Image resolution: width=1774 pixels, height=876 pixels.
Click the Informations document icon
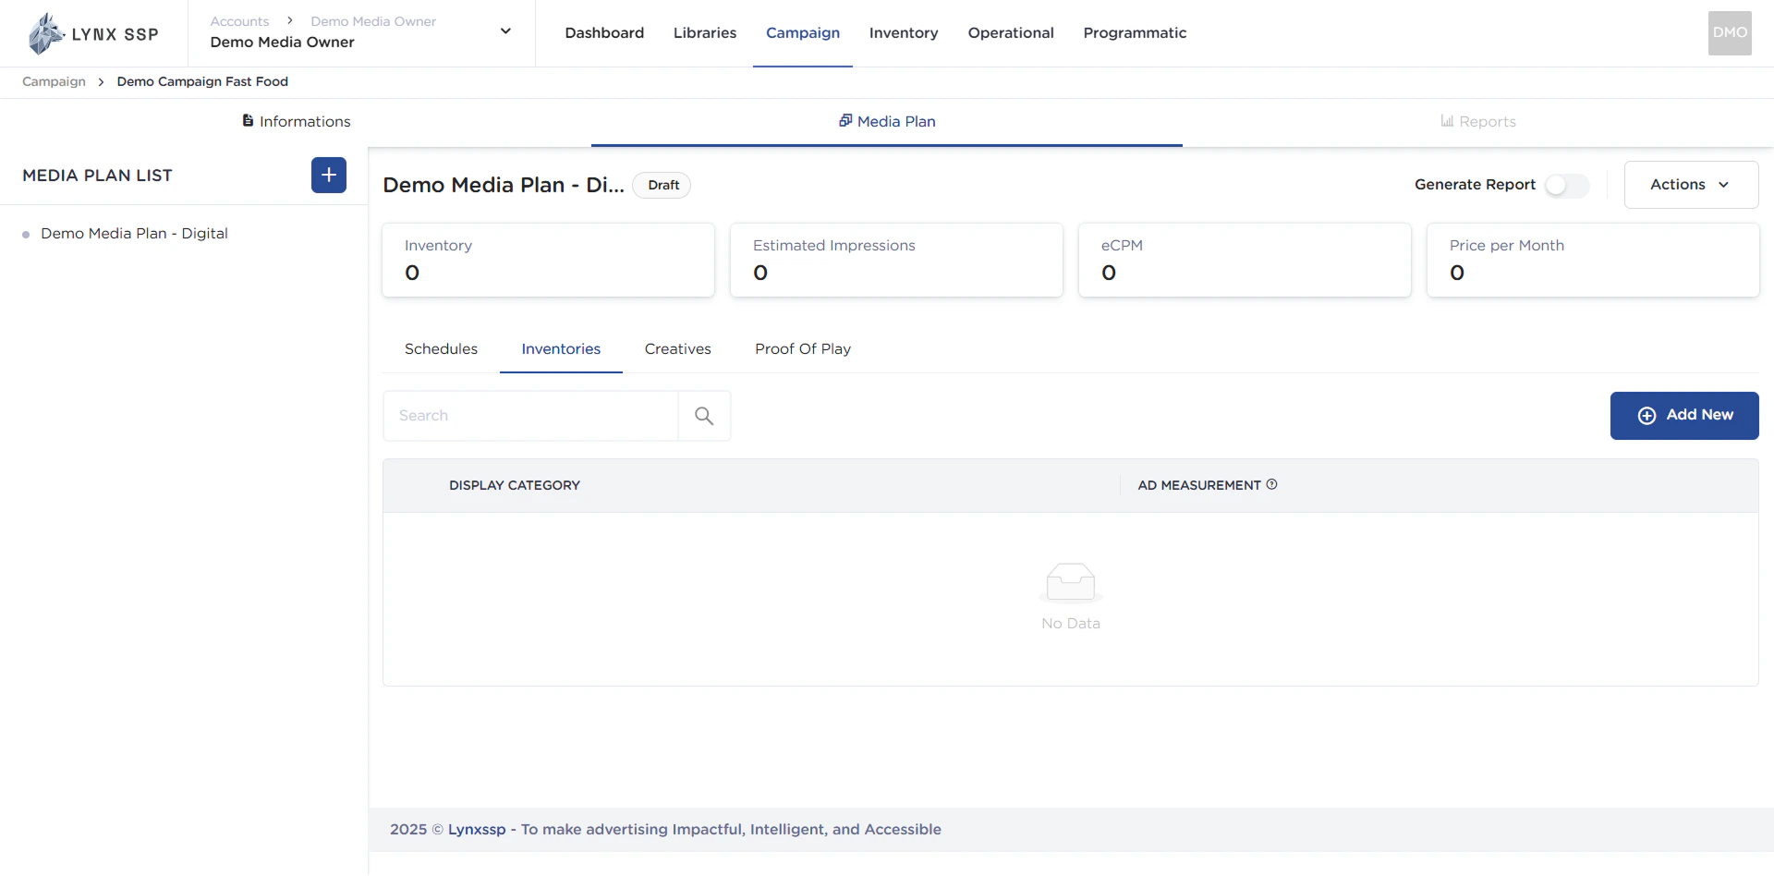click(247, 120)
